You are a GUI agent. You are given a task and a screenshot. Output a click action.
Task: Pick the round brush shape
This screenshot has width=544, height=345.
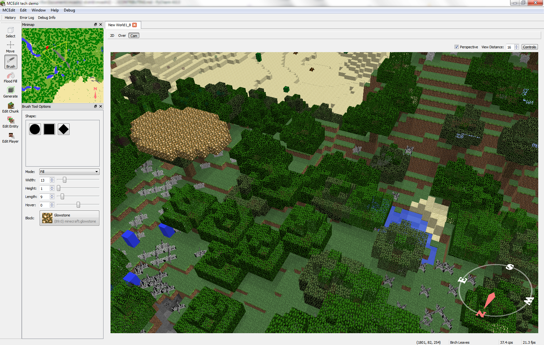click(x=35, y=129)
